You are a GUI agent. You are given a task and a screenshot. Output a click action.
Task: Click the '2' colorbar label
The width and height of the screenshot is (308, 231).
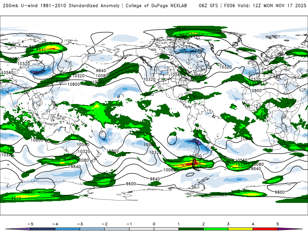[203, 224]
